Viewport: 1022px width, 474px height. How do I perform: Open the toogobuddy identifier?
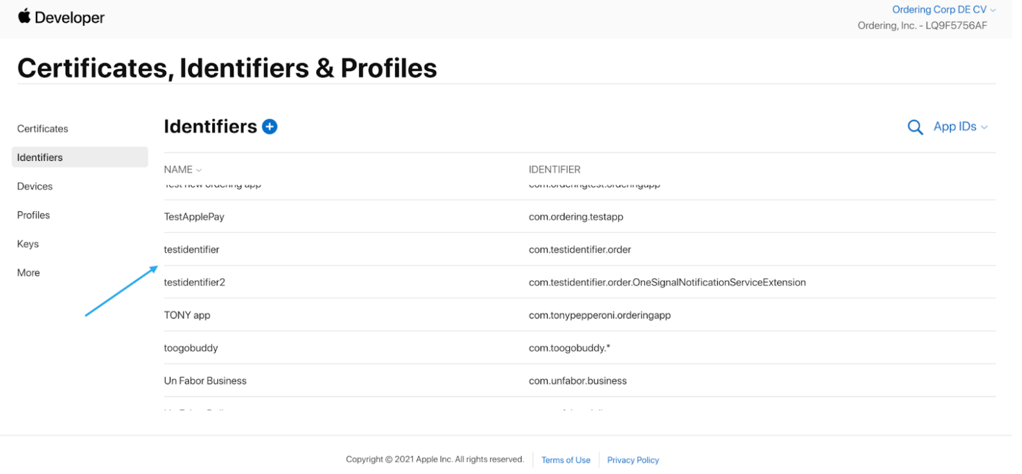(x=191, y=348)
